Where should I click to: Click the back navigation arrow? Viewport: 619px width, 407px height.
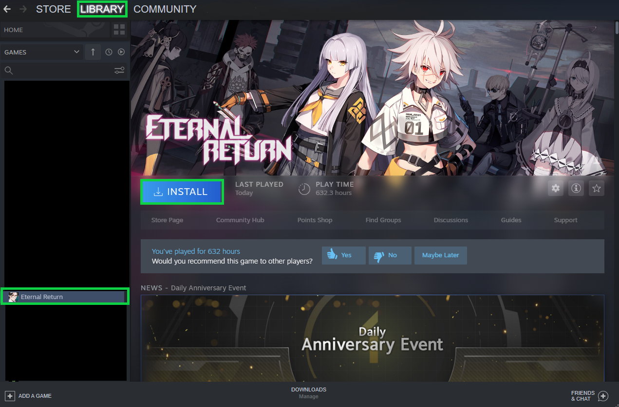click(x=7, y=9)
